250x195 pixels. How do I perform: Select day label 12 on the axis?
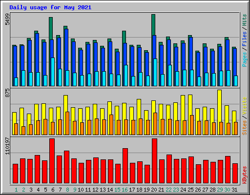(95, 190)
